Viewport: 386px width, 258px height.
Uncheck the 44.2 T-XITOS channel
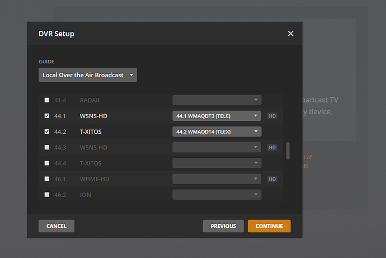(x=47, y=132)
